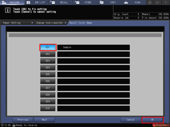Click the empty name field for 010
The height and width of the screenshot is (127, 170).
pos(93,108)
